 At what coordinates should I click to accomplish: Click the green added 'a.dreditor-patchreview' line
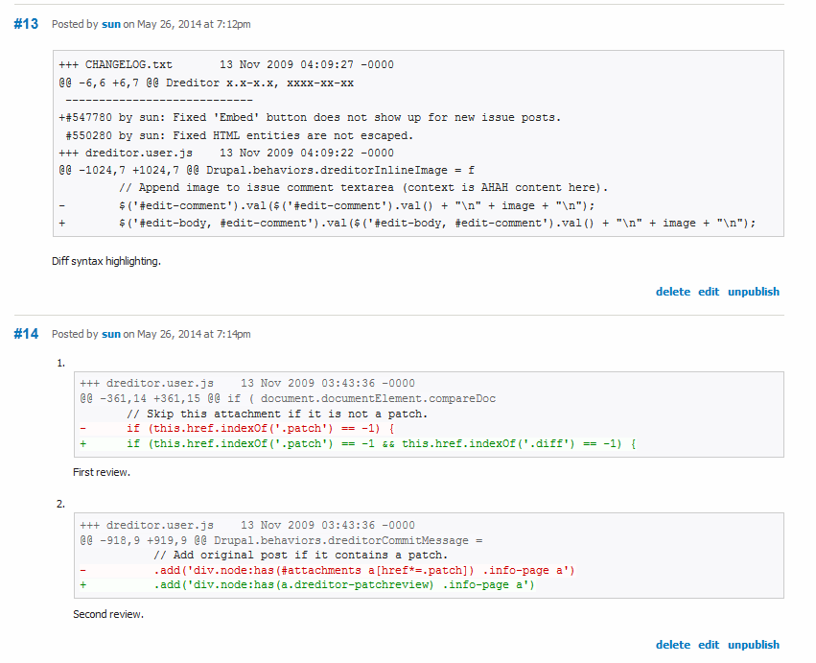coord(307,585)
